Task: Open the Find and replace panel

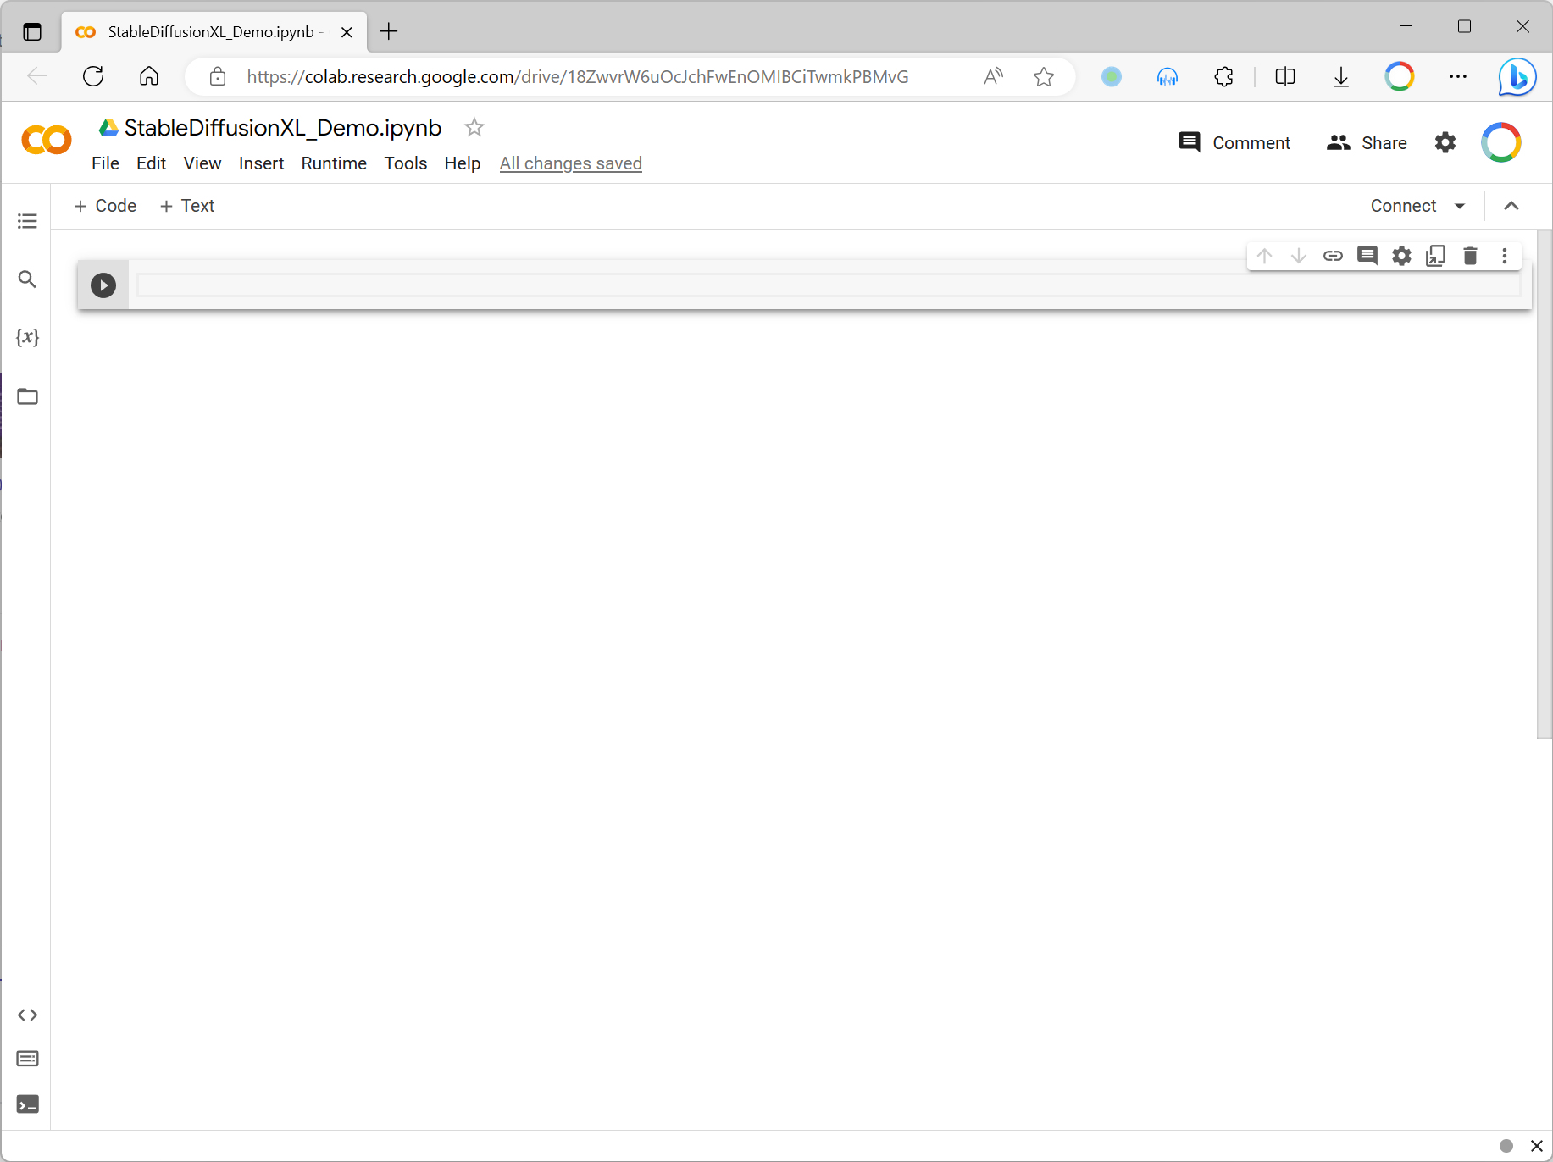Action: tap(27, 279)
